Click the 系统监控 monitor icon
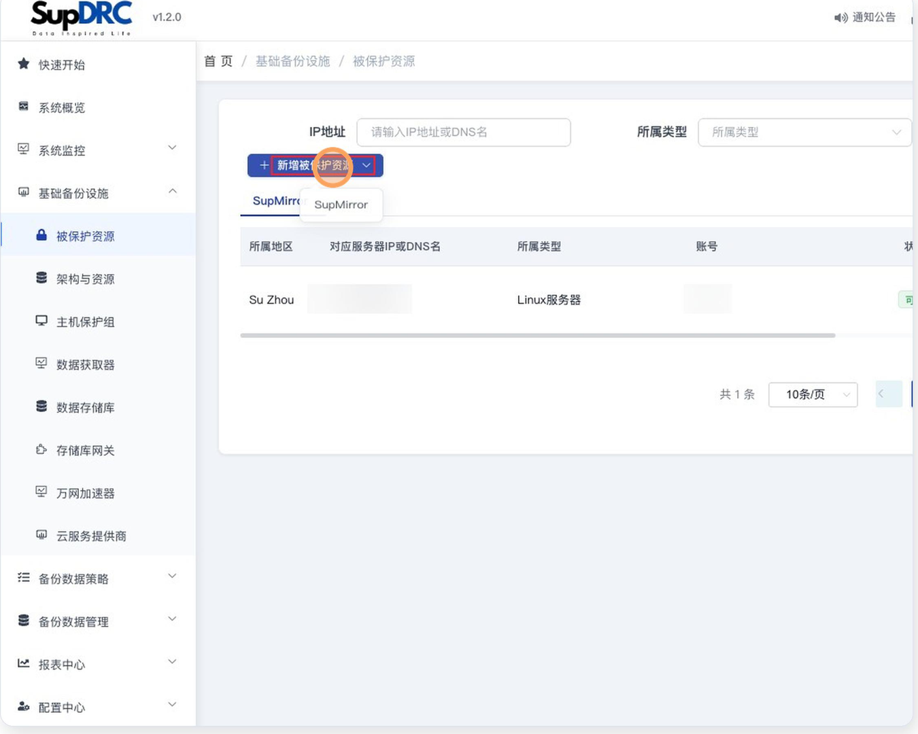 click(x=24, y=150)
